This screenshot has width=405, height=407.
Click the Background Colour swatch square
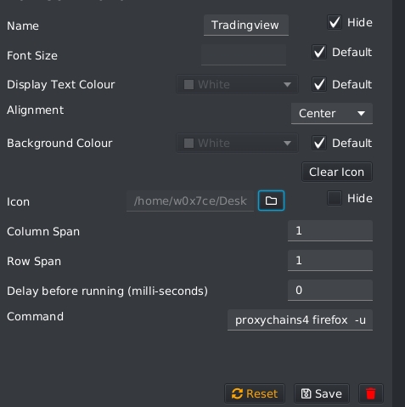pyautogui.click(x=188, y=143)
